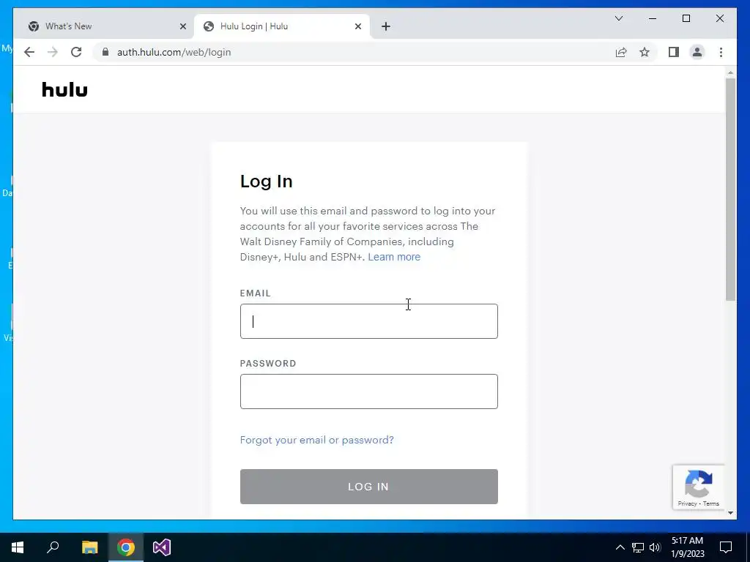
Task: Click the forward navigation arrow
Action: click(x=53, y=52)
